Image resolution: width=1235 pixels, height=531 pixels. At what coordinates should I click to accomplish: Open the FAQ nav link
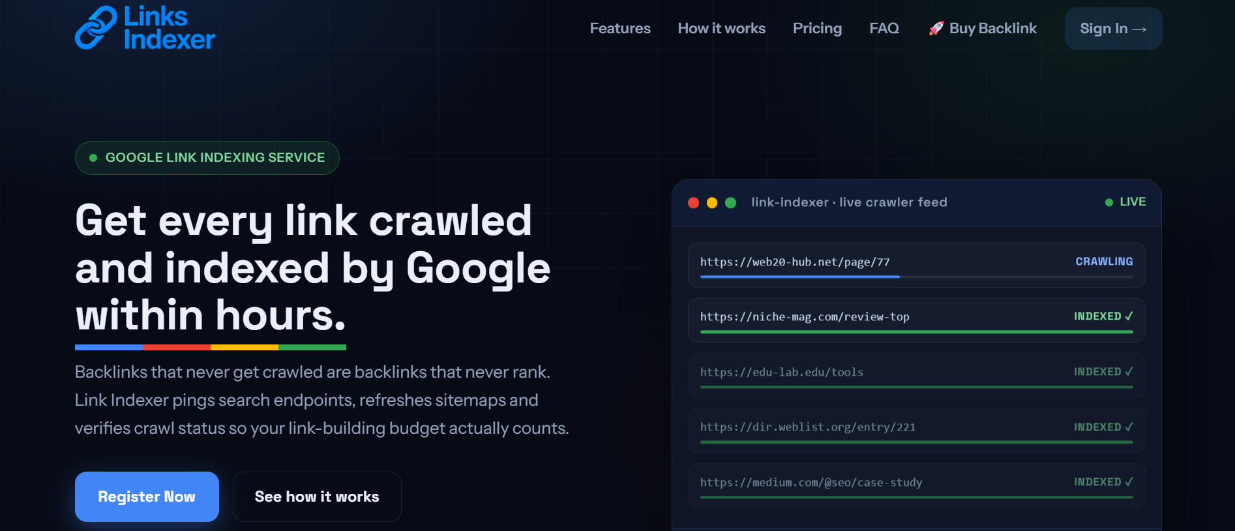tap(884, 29)
